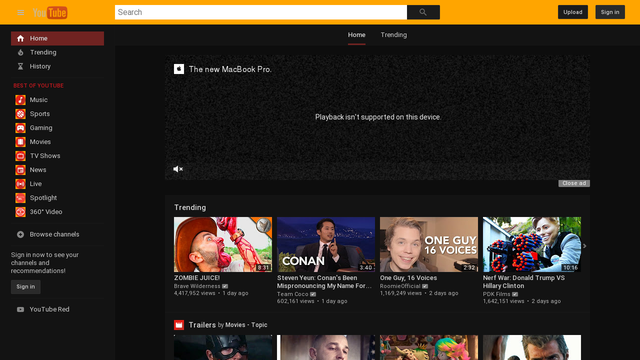
Task: Click the Trailers clapperboard icon
Action: (179, 325)
